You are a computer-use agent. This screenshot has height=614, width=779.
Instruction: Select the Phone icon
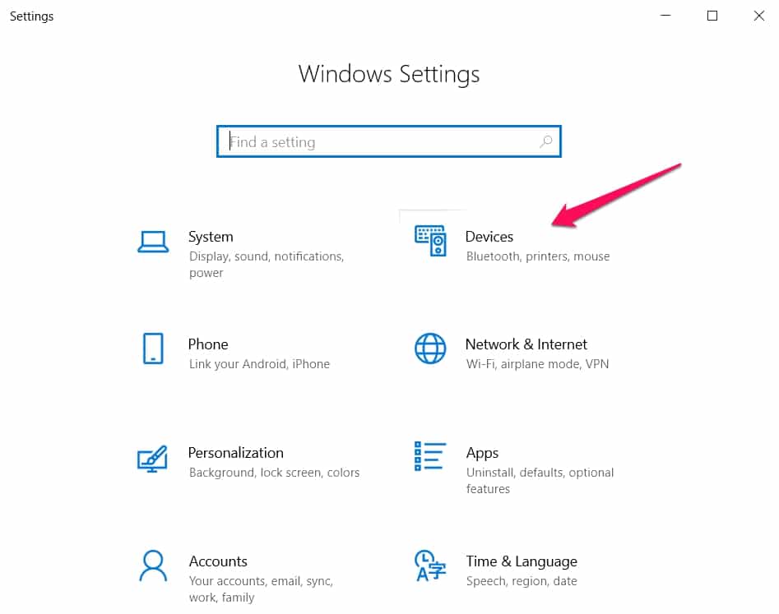(153, 349)
